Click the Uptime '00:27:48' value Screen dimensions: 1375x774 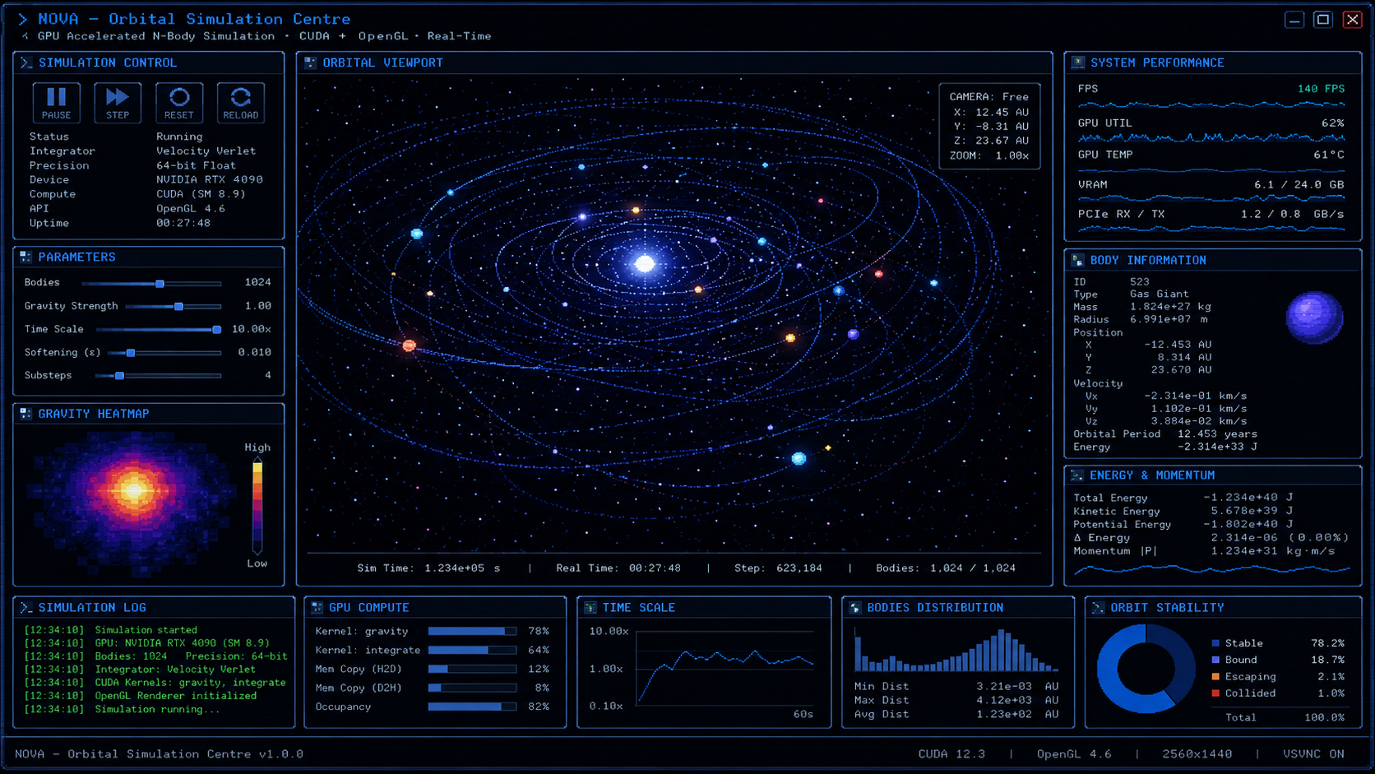[183, 223]
